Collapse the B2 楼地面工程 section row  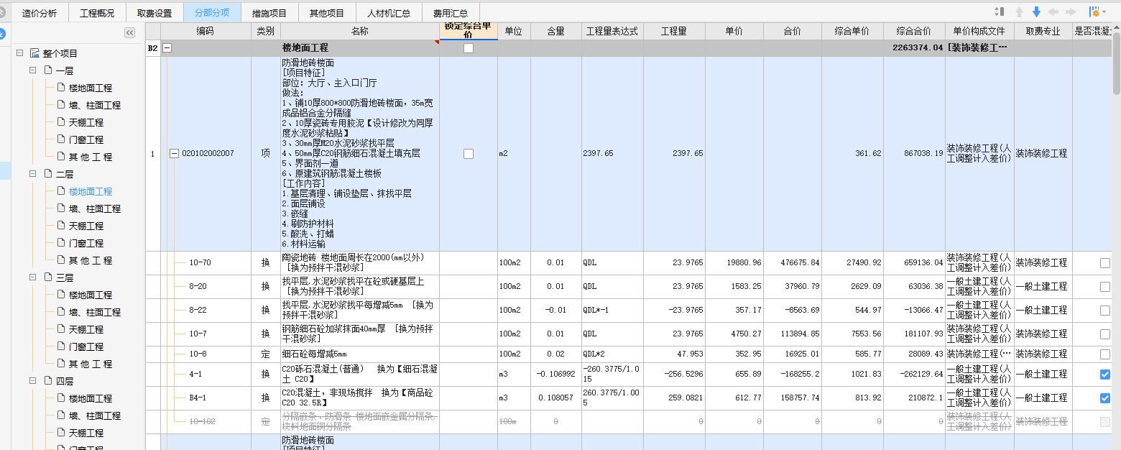(x=167, y=48)
